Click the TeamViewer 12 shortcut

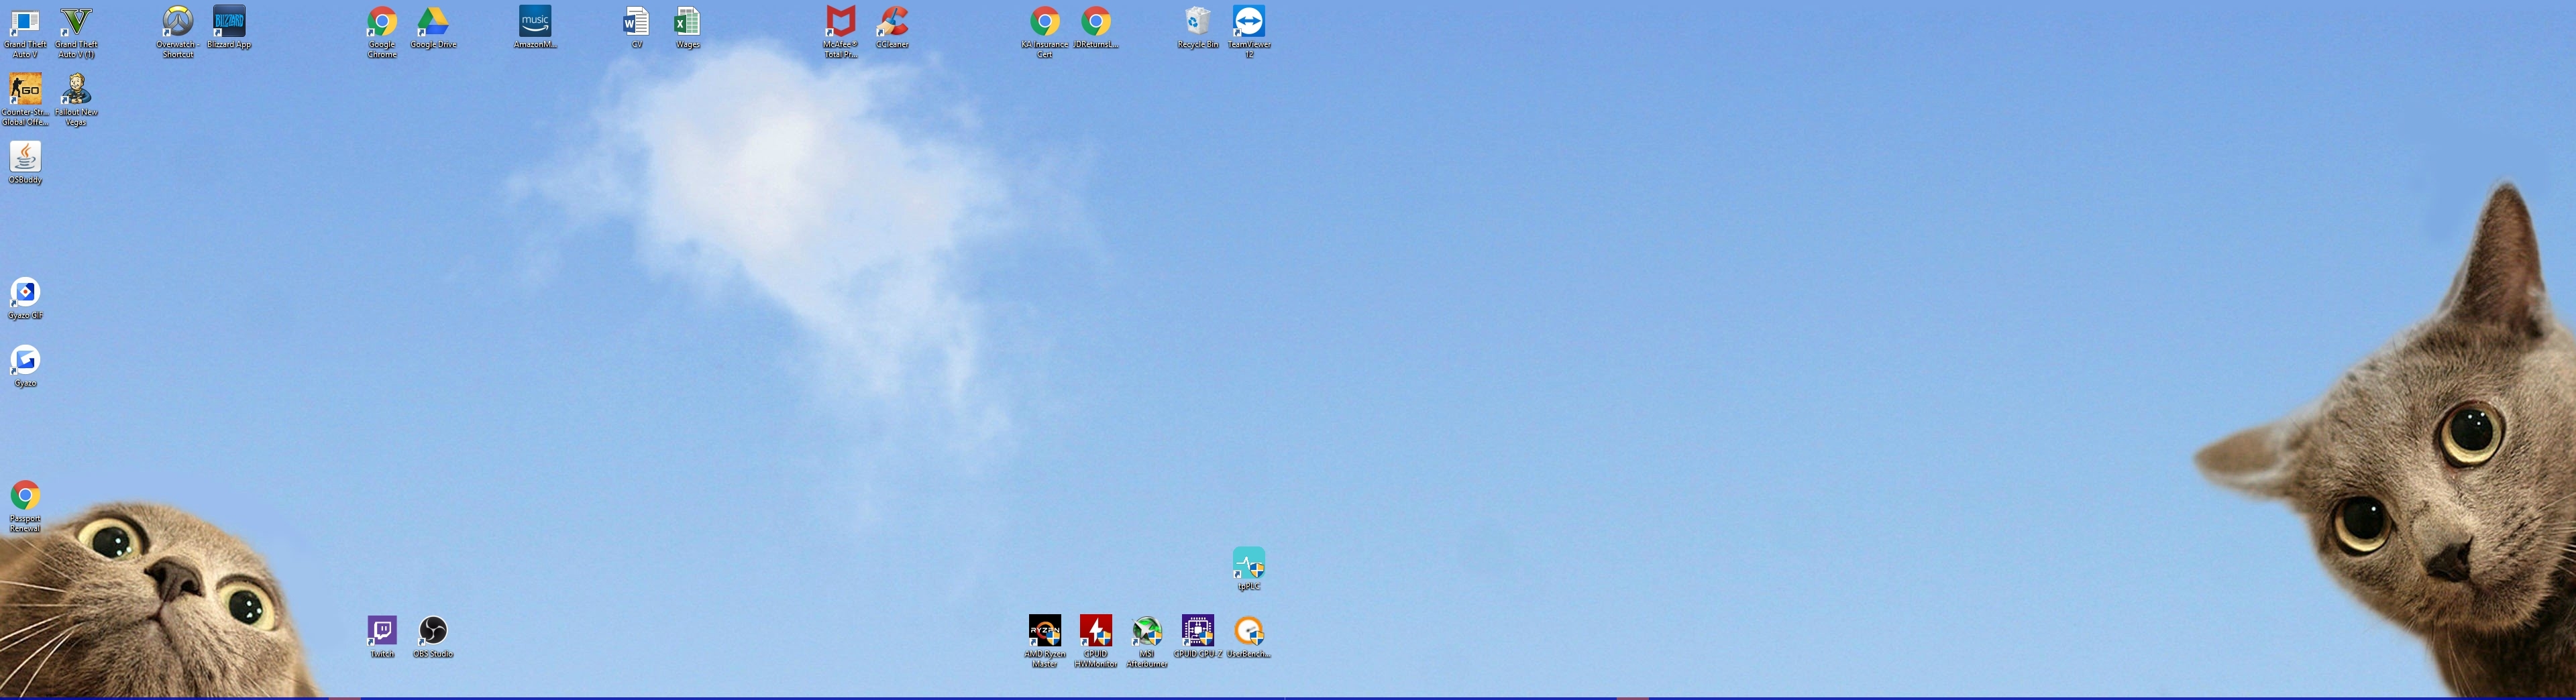[1249, 32]
